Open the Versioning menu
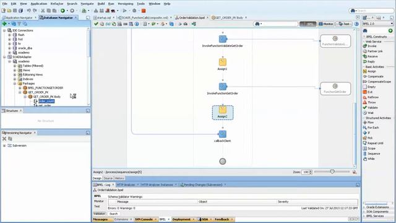Image resolution: width=396 pixels, height=223 pixels. point(125,4)
